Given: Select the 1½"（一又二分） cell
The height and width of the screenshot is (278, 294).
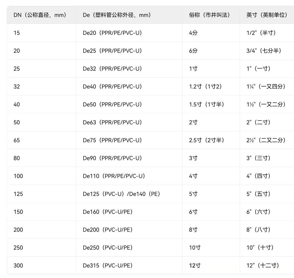Looking at the screenshot, I should click(266, 104).
